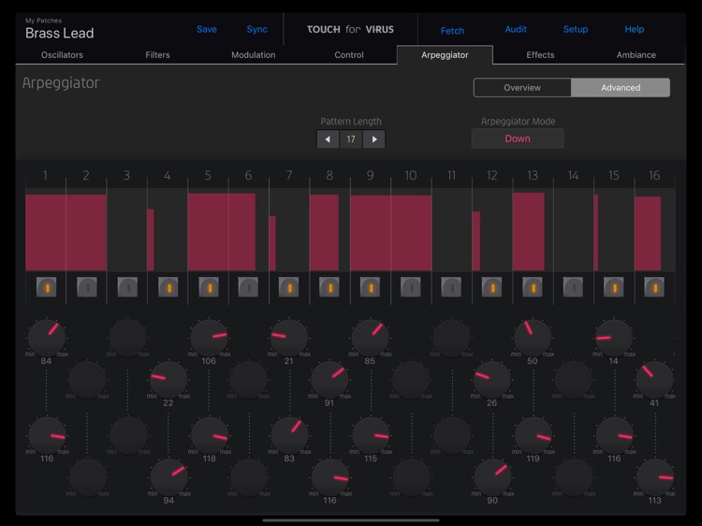The width and height of the screenshot is (702, 526).
Task: Click the knob showing value 91
Action: click(x=330, y=380)
